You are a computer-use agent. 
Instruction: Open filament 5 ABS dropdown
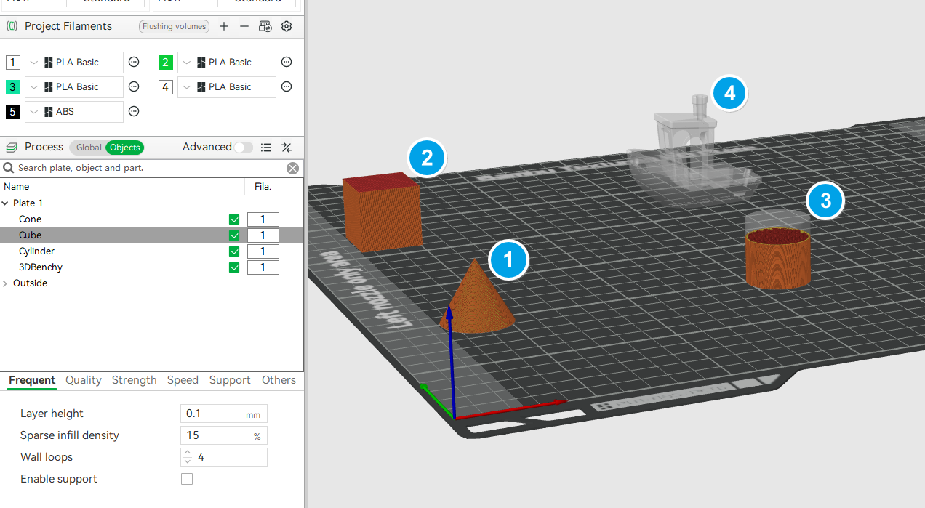point(74,112)
